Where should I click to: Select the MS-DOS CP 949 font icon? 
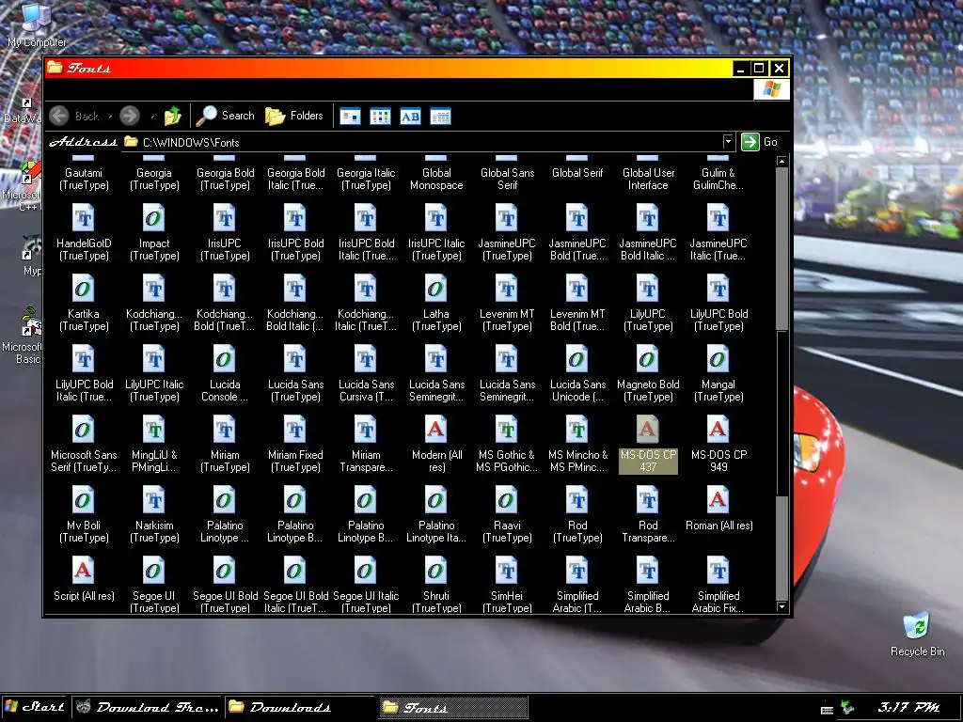coord(718,430)
